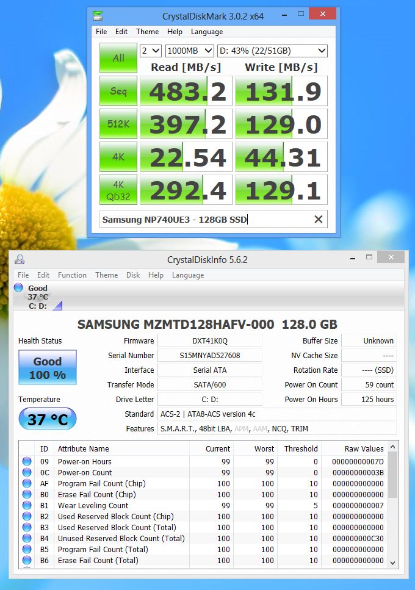Click the raw value 000000000C30
415x590 pixels.
coord(358,539)
